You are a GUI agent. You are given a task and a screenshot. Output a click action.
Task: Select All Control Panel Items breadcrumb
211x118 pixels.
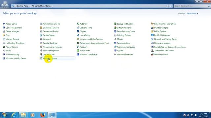pos(41,6)
